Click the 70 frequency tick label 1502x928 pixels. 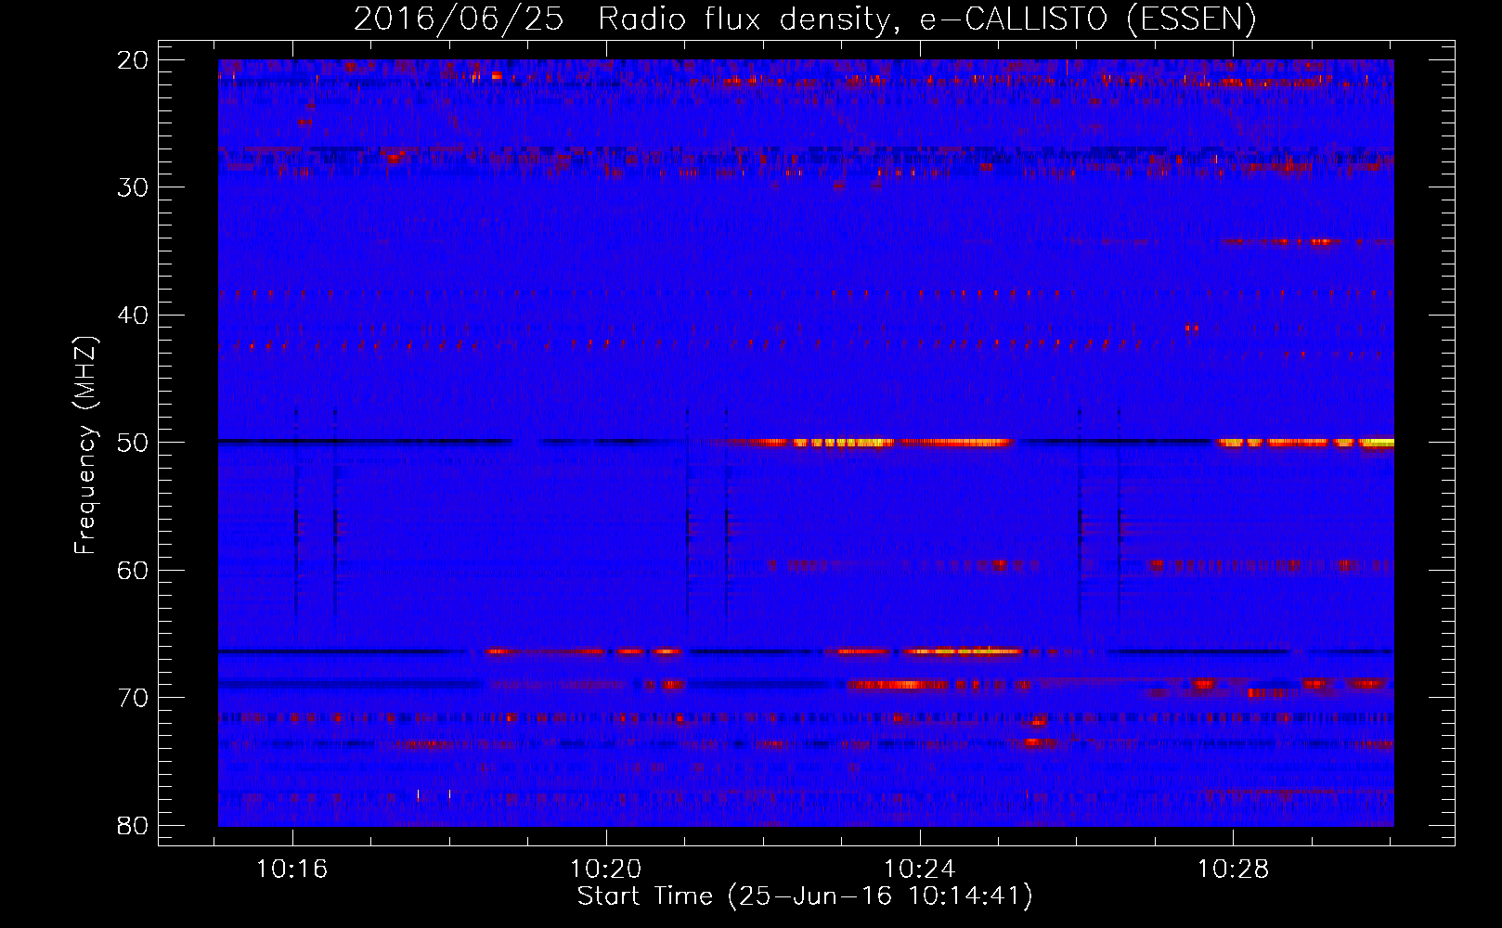tap(133, 698)
